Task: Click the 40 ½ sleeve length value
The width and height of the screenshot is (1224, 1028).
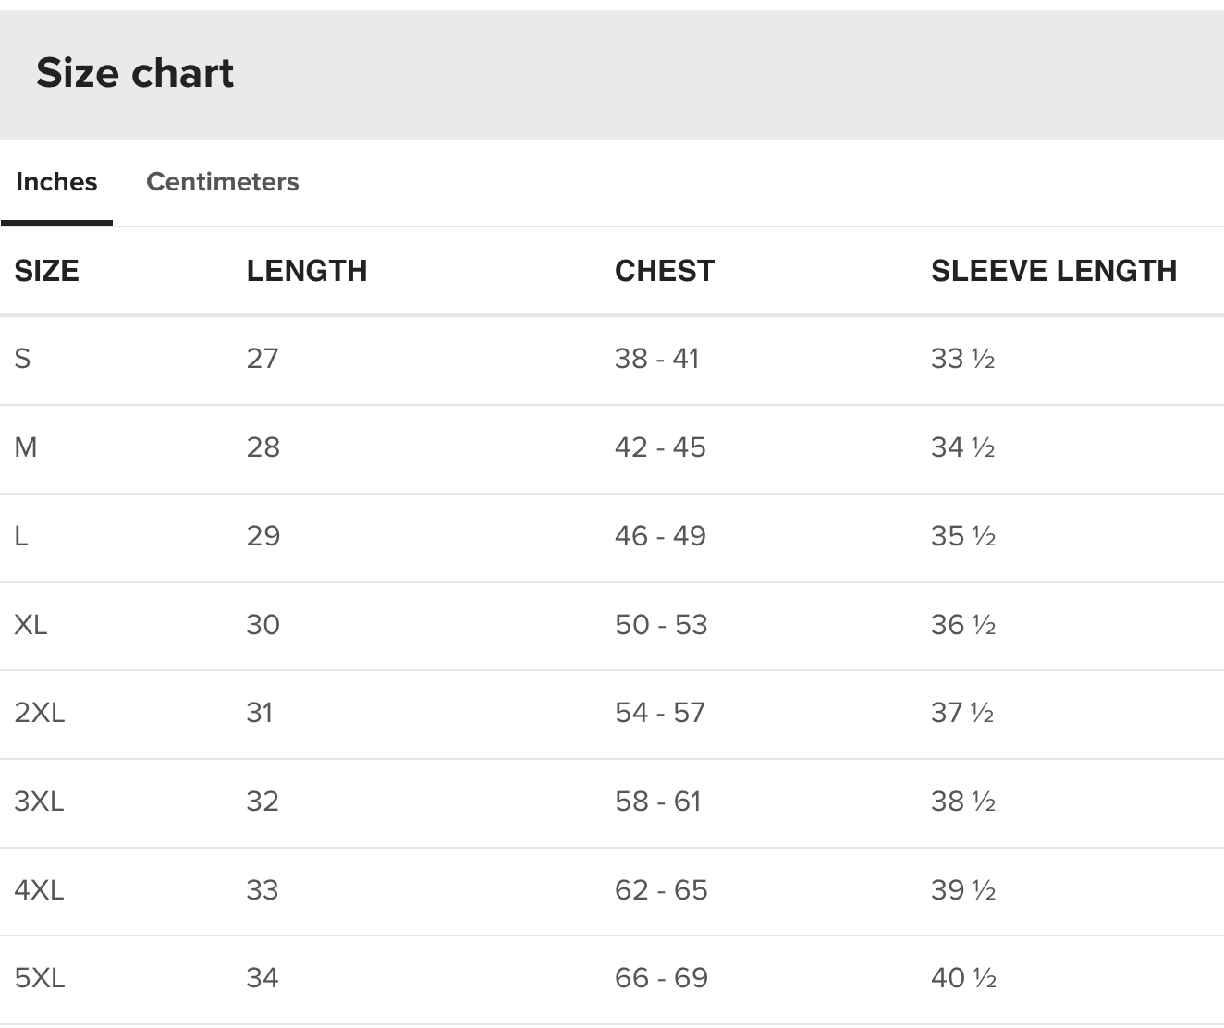Action: [963, 978]
